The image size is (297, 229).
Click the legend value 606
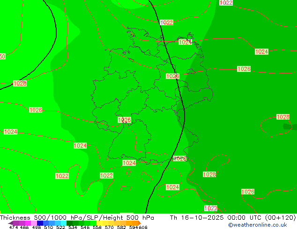coord(143,227)
